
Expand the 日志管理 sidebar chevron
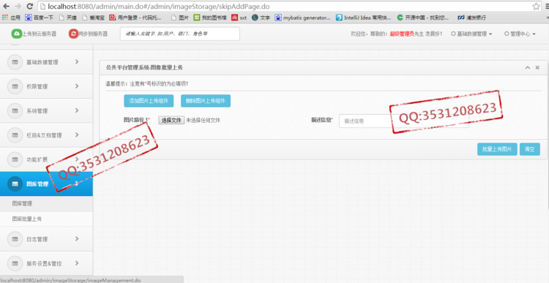pos(77,239)
